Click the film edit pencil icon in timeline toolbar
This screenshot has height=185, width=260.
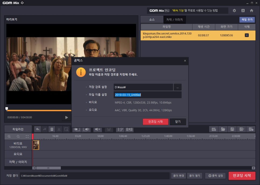coord(120,129)
